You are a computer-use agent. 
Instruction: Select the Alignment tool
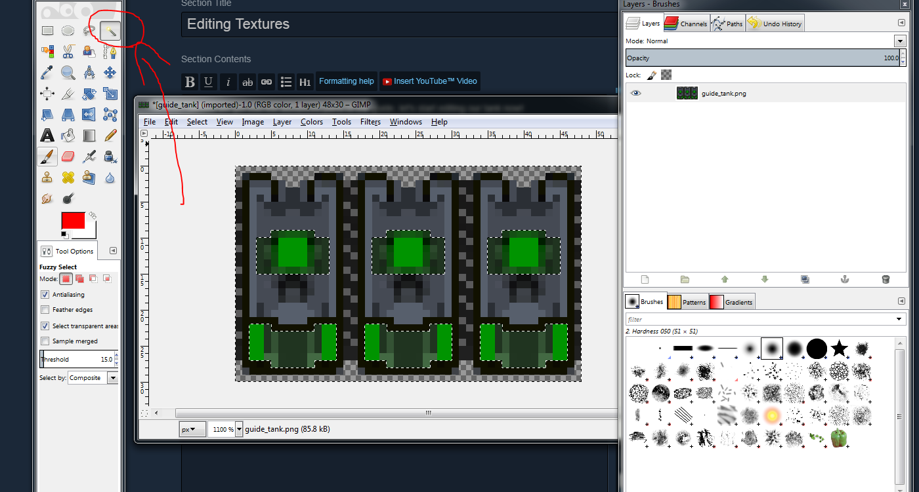pyautogui.click(x=47, y=94)
